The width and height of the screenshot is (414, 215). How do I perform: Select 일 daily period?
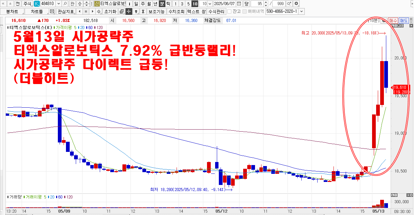pos(136,4)
